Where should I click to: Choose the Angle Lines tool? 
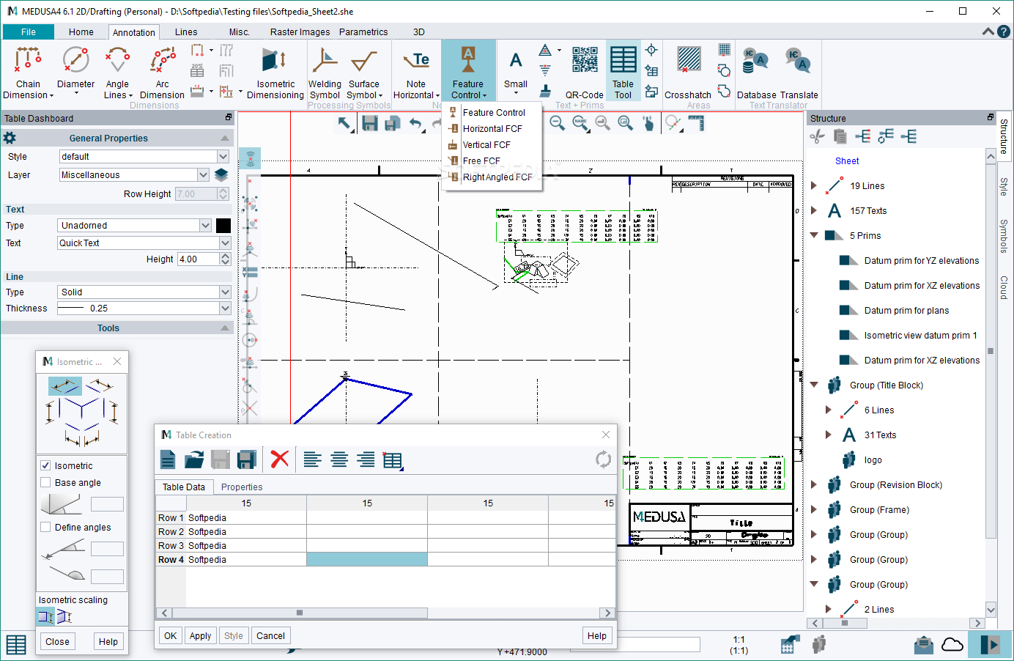pos(117,72)
